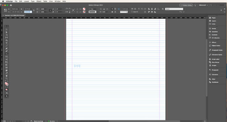227x122 pixels.
Task: Click the reference point locator grid
Action: pos(6,10)
